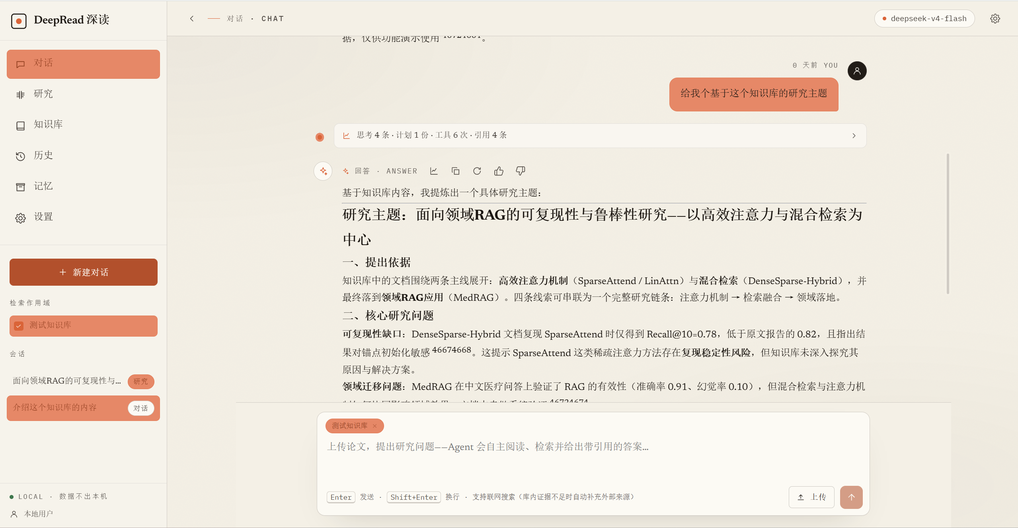1018x528 pixels.
Task: Regenerate the answer with refresh icon
Action: coord(477,171)
